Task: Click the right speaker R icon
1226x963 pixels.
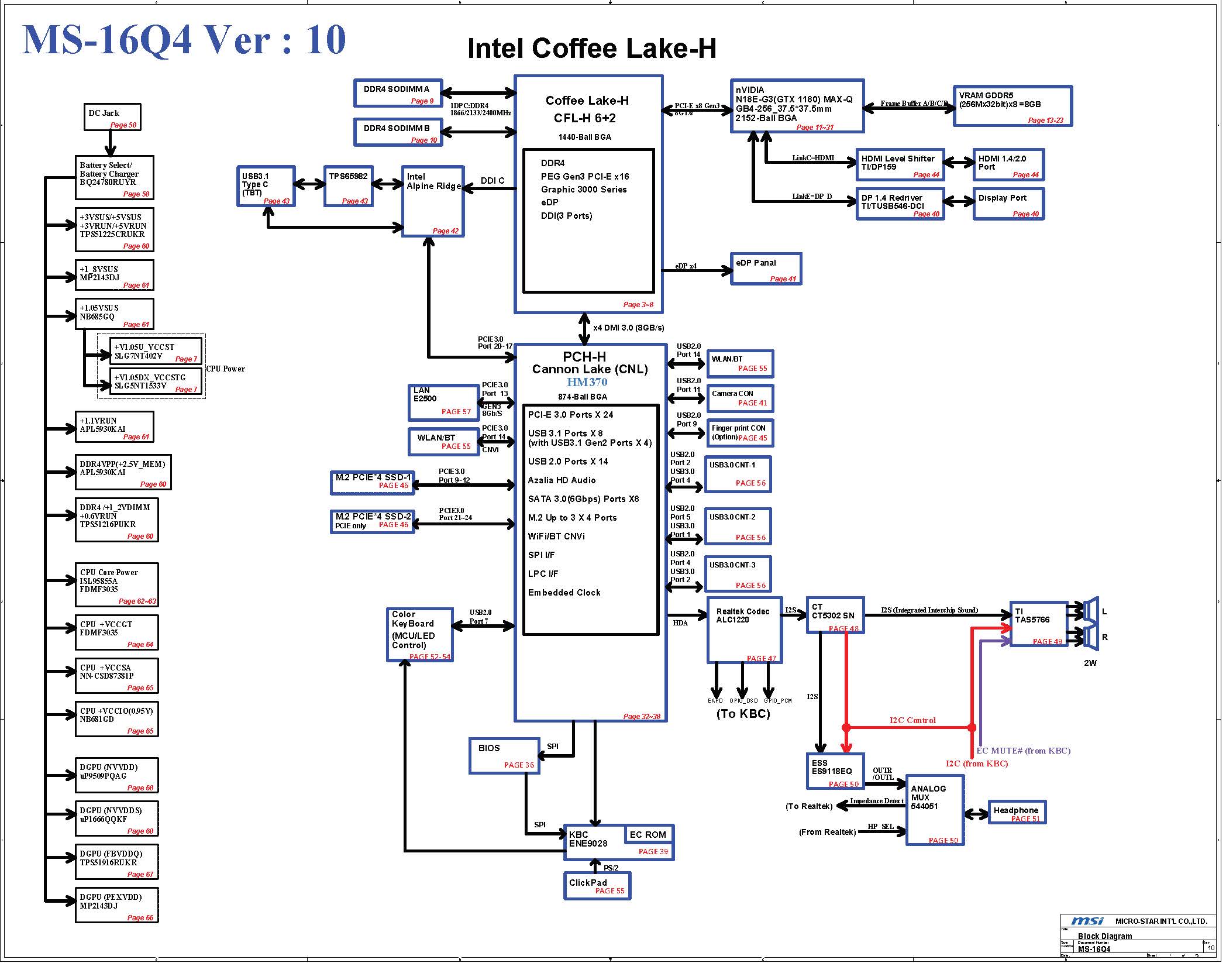Action: (1092, 637)
